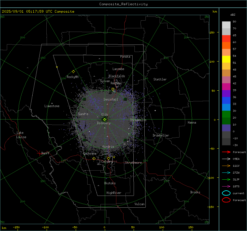The width and height of the screenshot is (247, 231).
Task: Click the radar center marker at Olds
Action: tap(105, 120)
